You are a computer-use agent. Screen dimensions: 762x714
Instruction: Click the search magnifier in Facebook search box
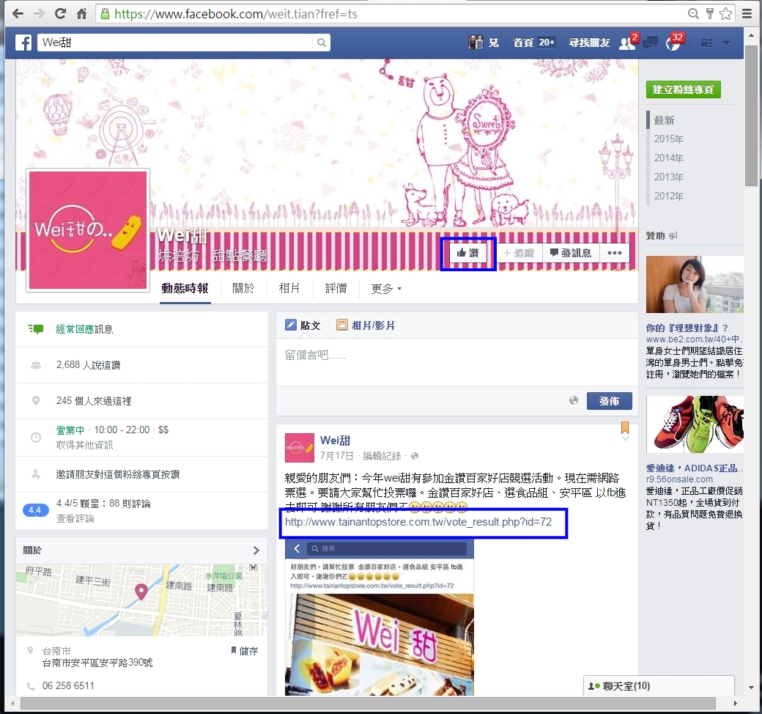[x=322, y=43]
